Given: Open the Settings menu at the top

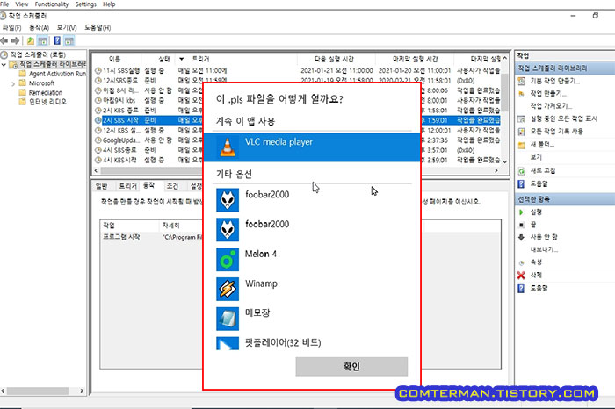Looking at the screenshot, I should (x=85, y=4).
